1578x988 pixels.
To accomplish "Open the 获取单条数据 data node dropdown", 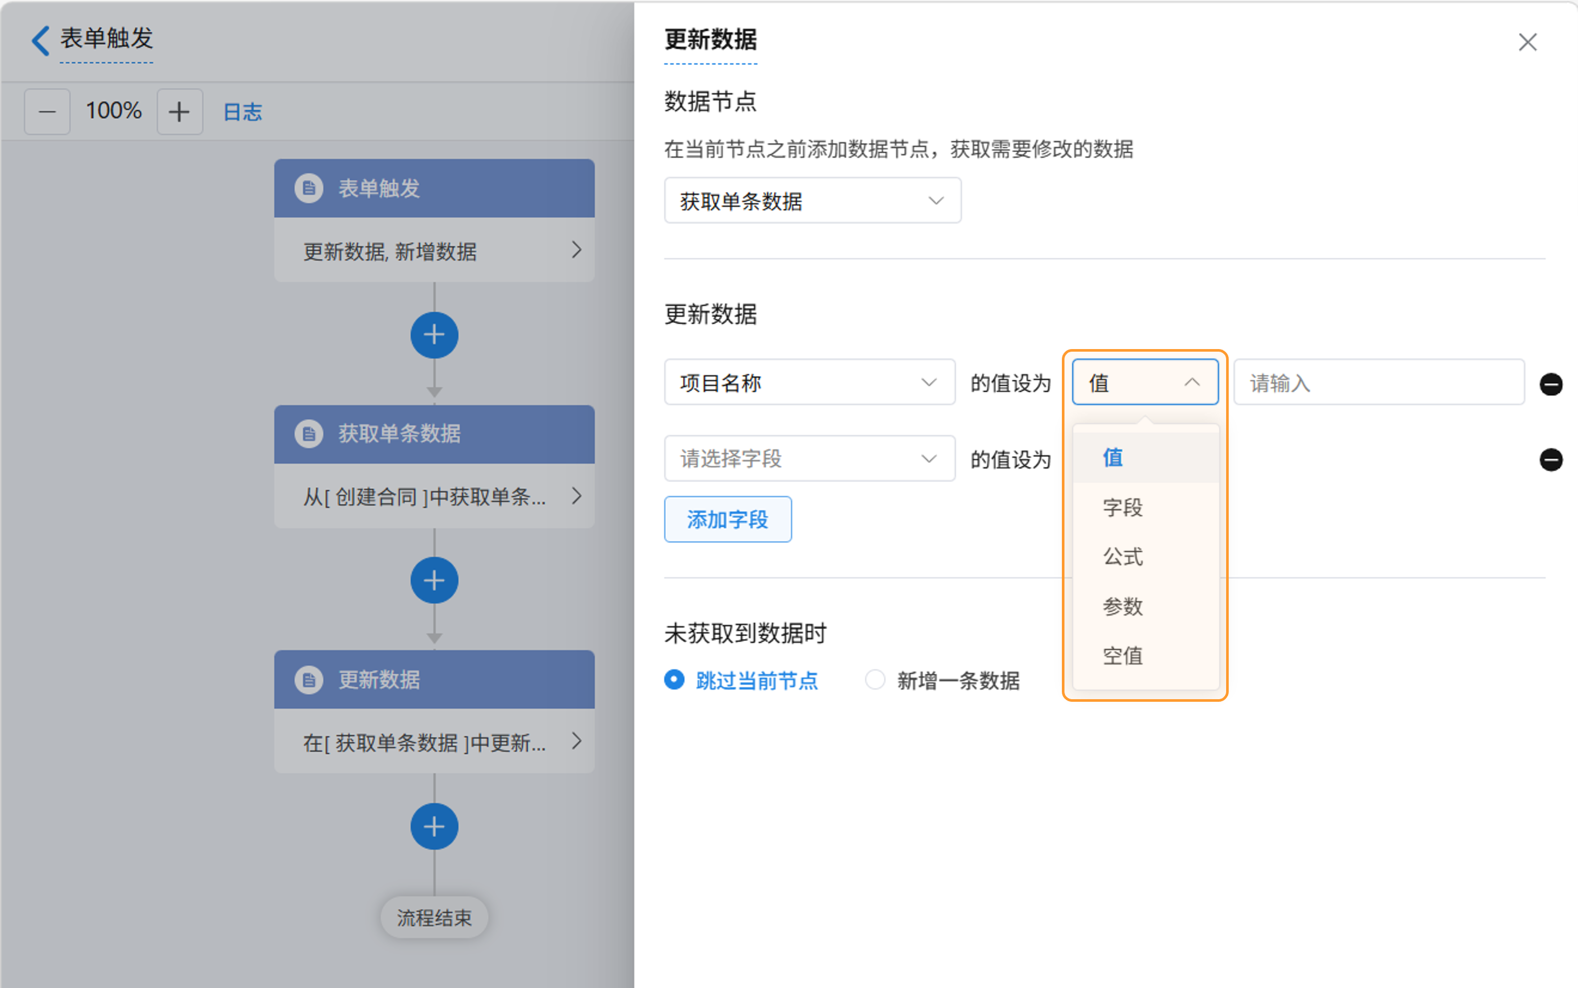I will click(812, 201).
